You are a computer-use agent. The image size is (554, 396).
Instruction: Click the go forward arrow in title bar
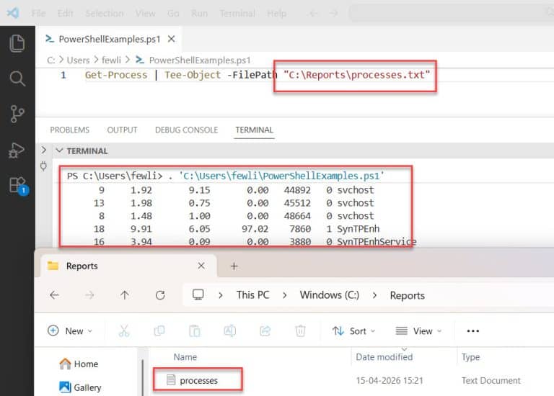pos(333,14)
